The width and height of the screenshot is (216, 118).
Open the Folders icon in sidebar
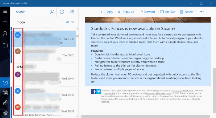[x=5, y=45]
